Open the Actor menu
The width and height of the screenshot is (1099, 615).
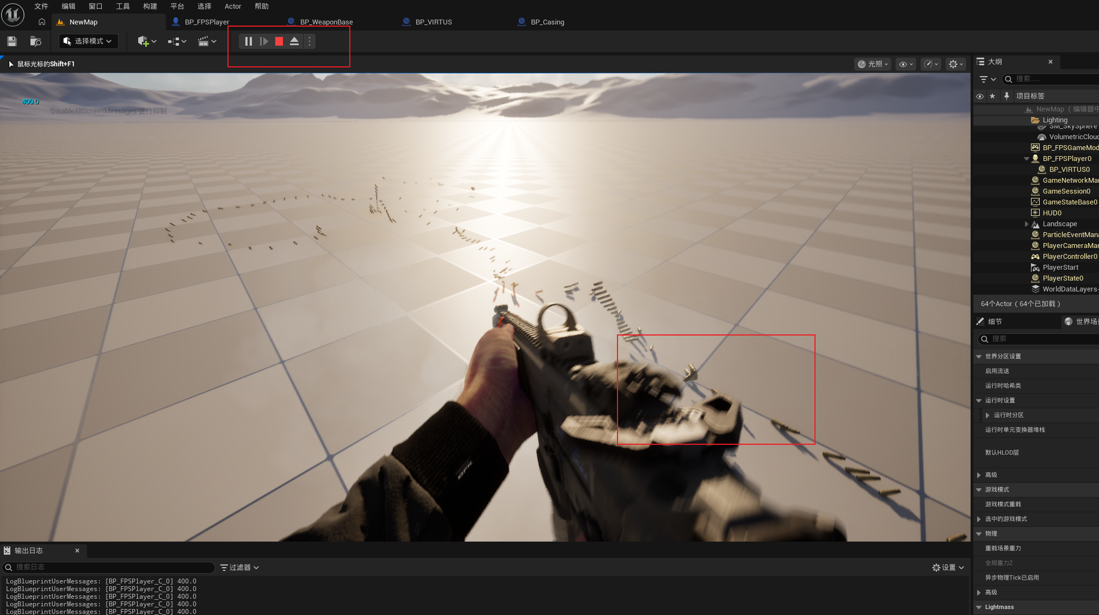[x=233, y=7]
